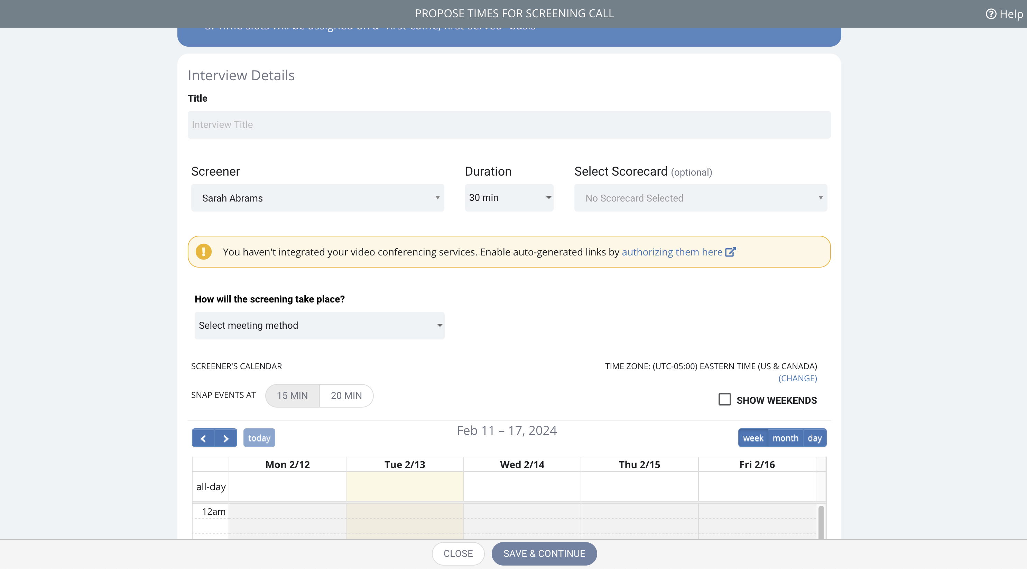Click the calendar vertical scrollbar
1027x569 pixels.
821,522
